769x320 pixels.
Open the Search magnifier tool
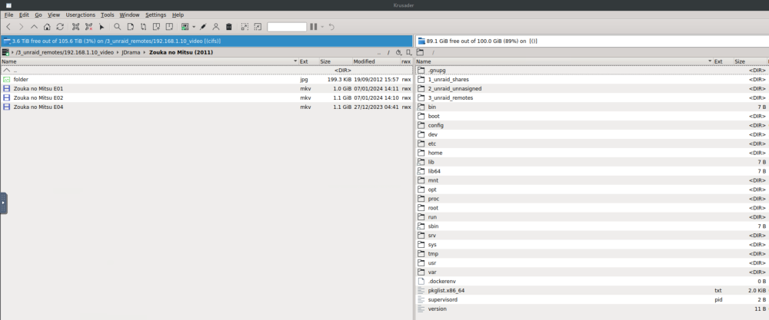pos(117,27)
